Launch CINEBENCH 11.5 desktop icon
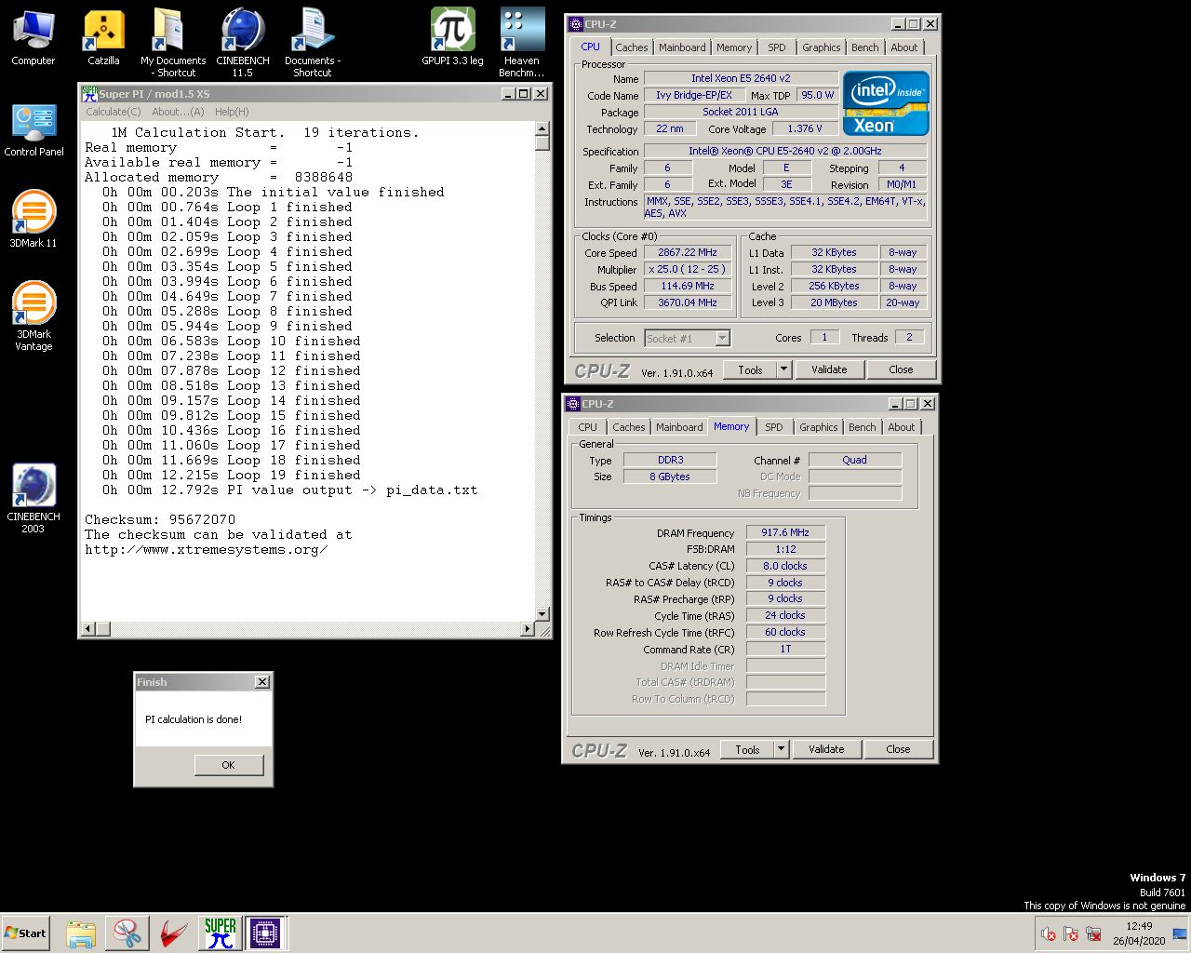Screen dimensions: 1191x953 243,43
